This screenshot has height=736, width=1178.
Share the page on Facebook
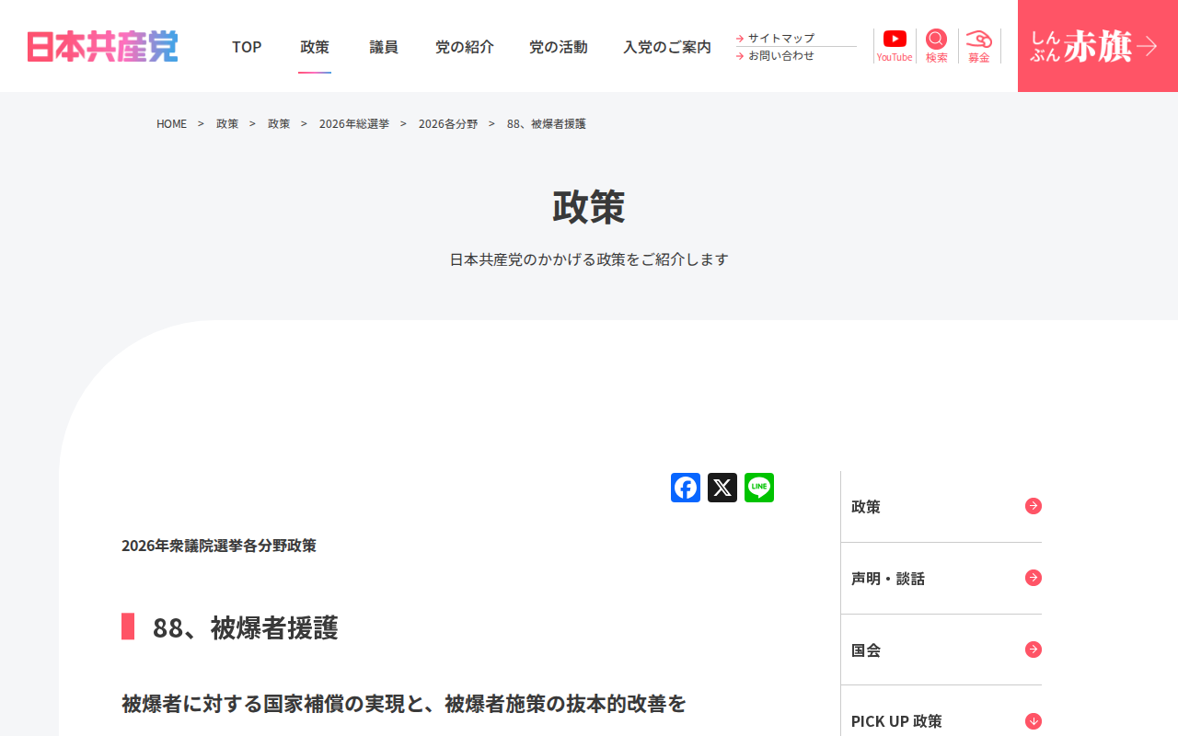pyautogui.click(x=686, y=488)
